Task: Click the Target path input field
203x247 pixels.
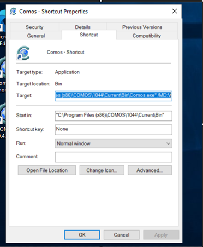Action: [x=114, y=96]
